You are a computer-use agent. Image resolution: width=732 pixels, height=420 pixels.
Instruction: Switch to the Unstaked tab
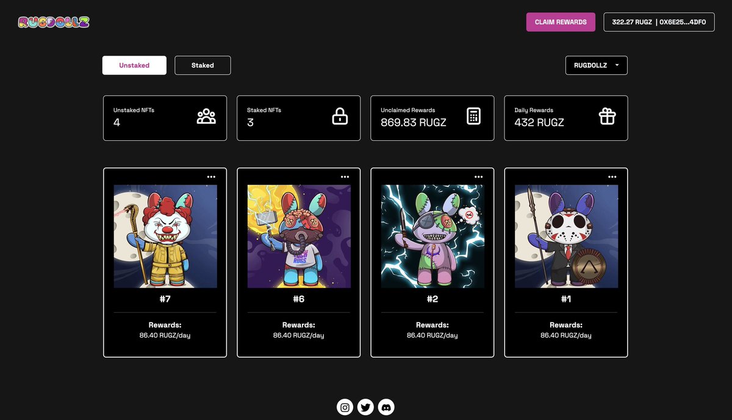(134, 65)
